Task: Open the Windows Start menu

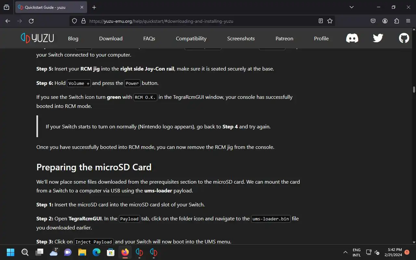Action: (10, 252)
